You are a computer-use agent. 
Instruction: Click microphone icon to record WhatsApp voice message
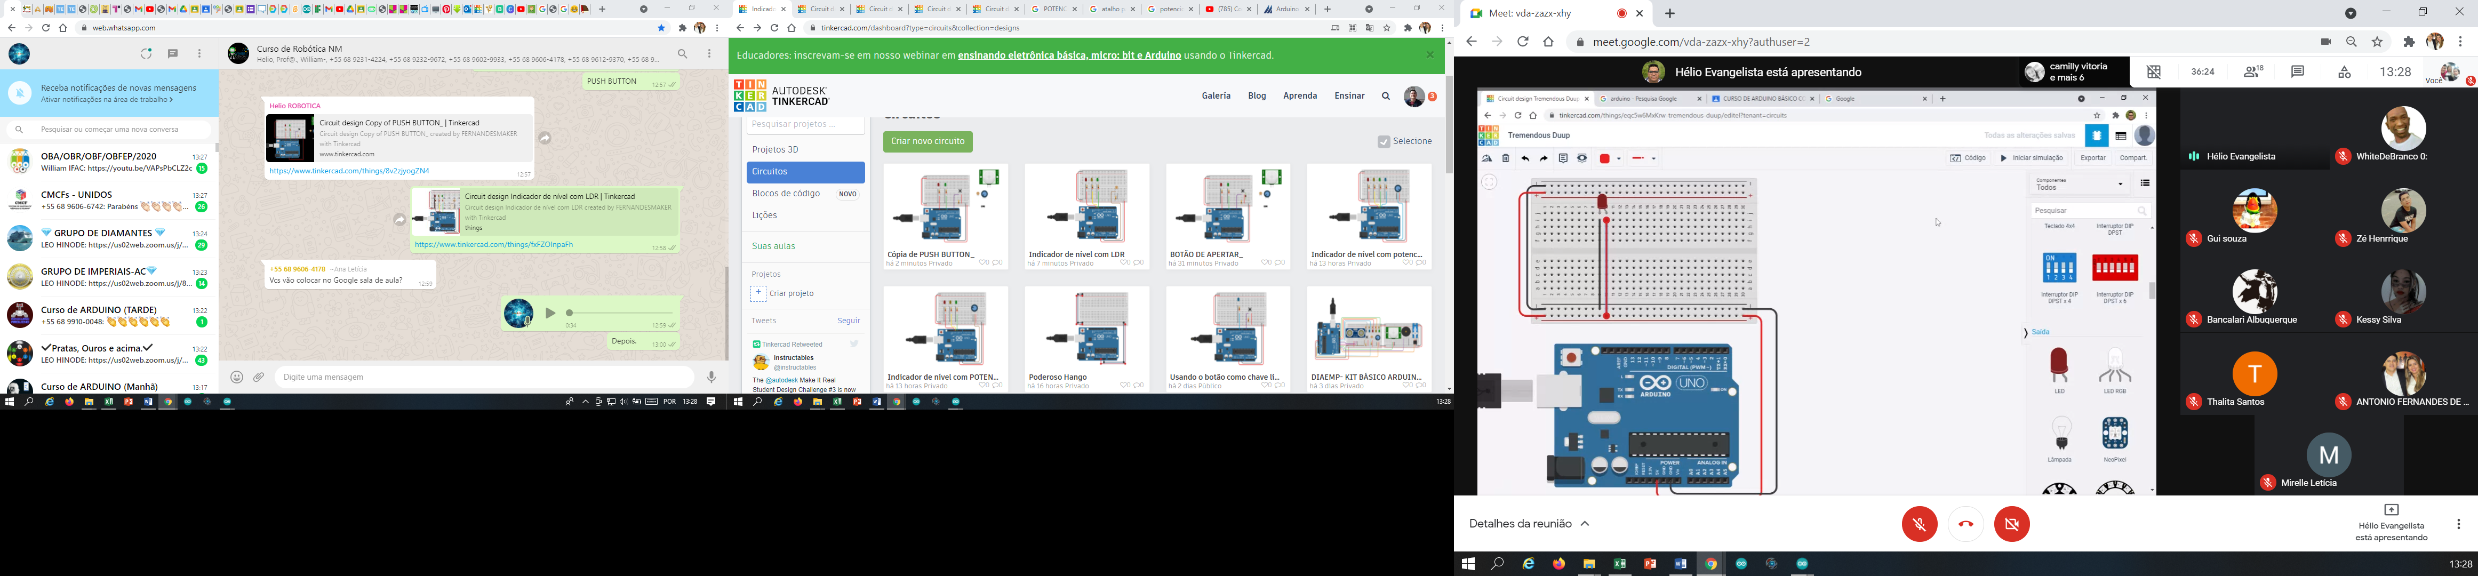(712, 378)
